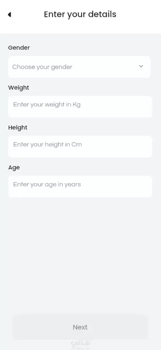Focus the Height in Cm field
Image resolution: width=161 pixels, height=350 pixels.
coord(80,147)
